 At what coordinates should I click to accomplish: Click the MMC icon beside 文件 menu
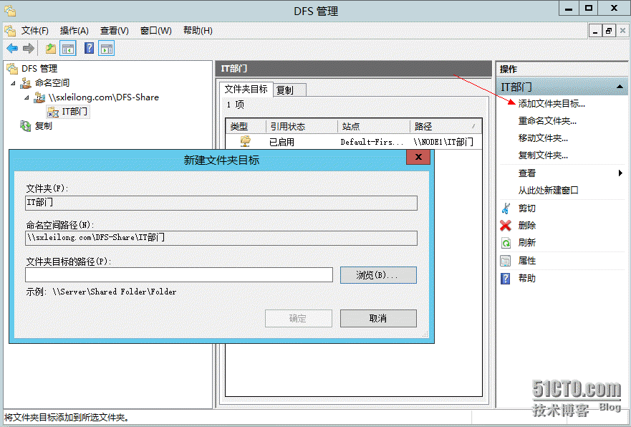coord(10,31)
